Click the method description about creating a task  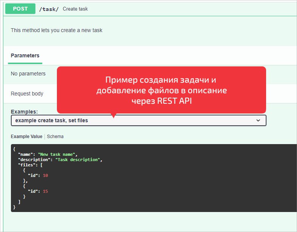(57, 30)
